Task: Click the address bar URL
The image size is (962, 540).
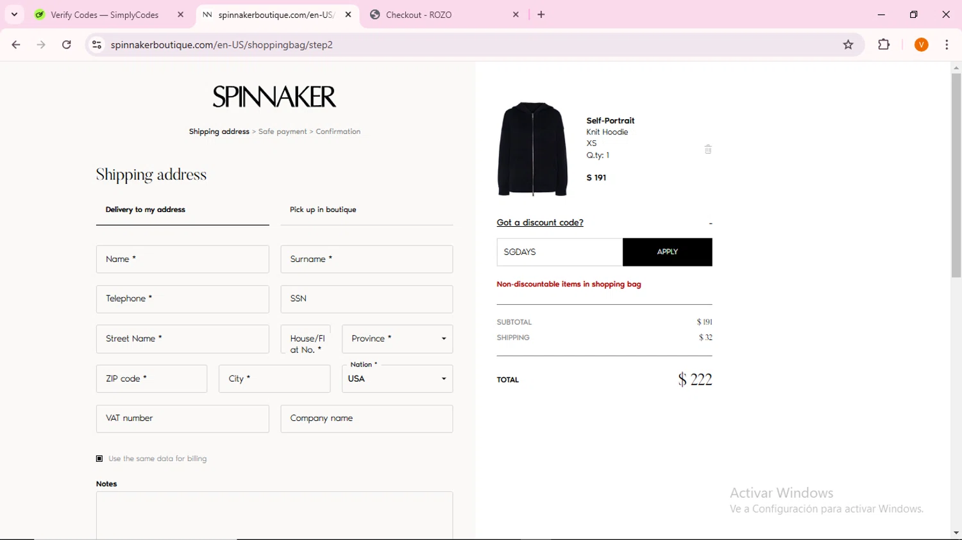Action: tap(222, 45)
